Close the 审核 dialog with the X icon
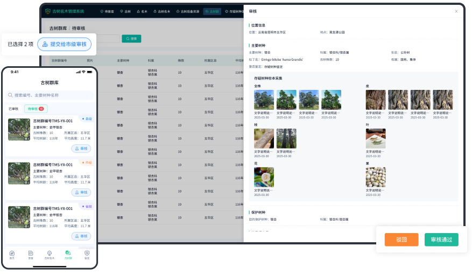The width and height of the screenshot is (472, 274). tap(456, 11)
